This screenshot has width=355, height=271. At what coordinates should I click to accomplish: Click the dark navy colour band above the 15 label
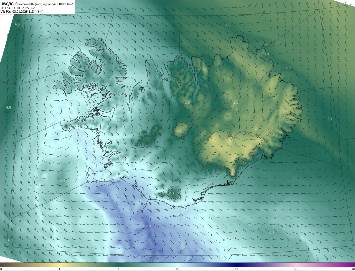[x=237, y=265]
